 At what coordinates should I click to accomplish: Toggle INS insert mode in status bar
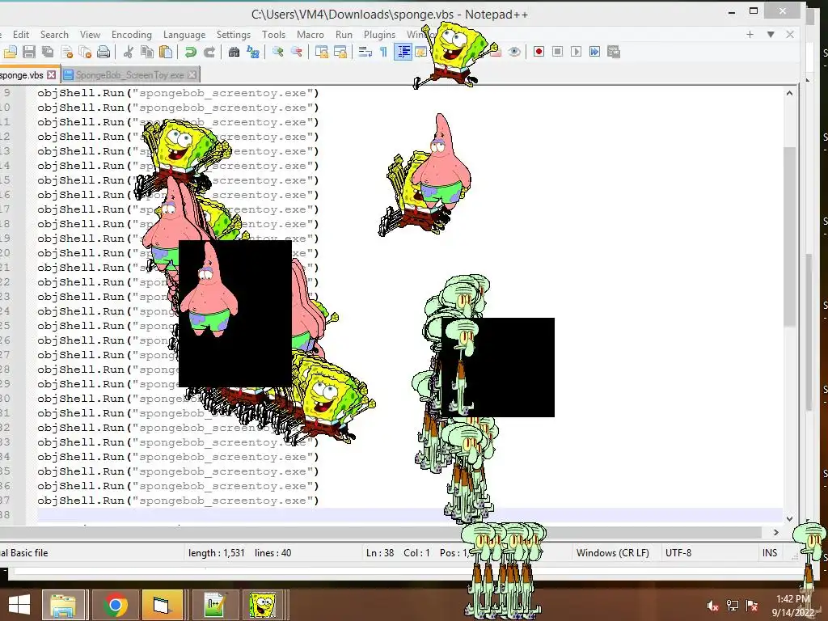(x=770, y=553)
